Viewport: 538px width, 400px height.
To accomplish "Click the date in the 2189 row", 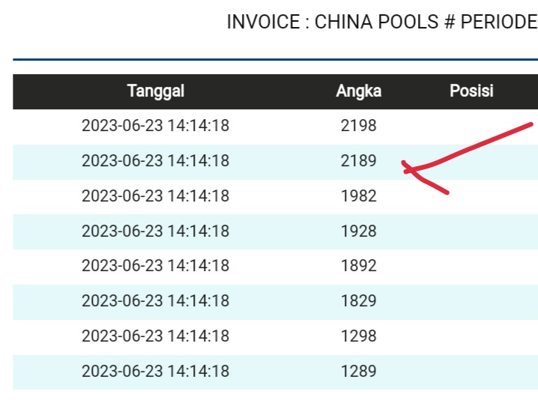I will tap(155, 161).
